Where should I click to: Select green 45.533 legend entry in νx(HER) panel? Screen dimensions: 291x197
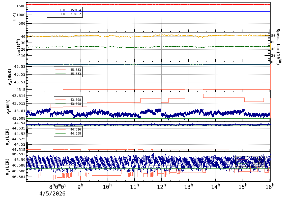(68, 74)
